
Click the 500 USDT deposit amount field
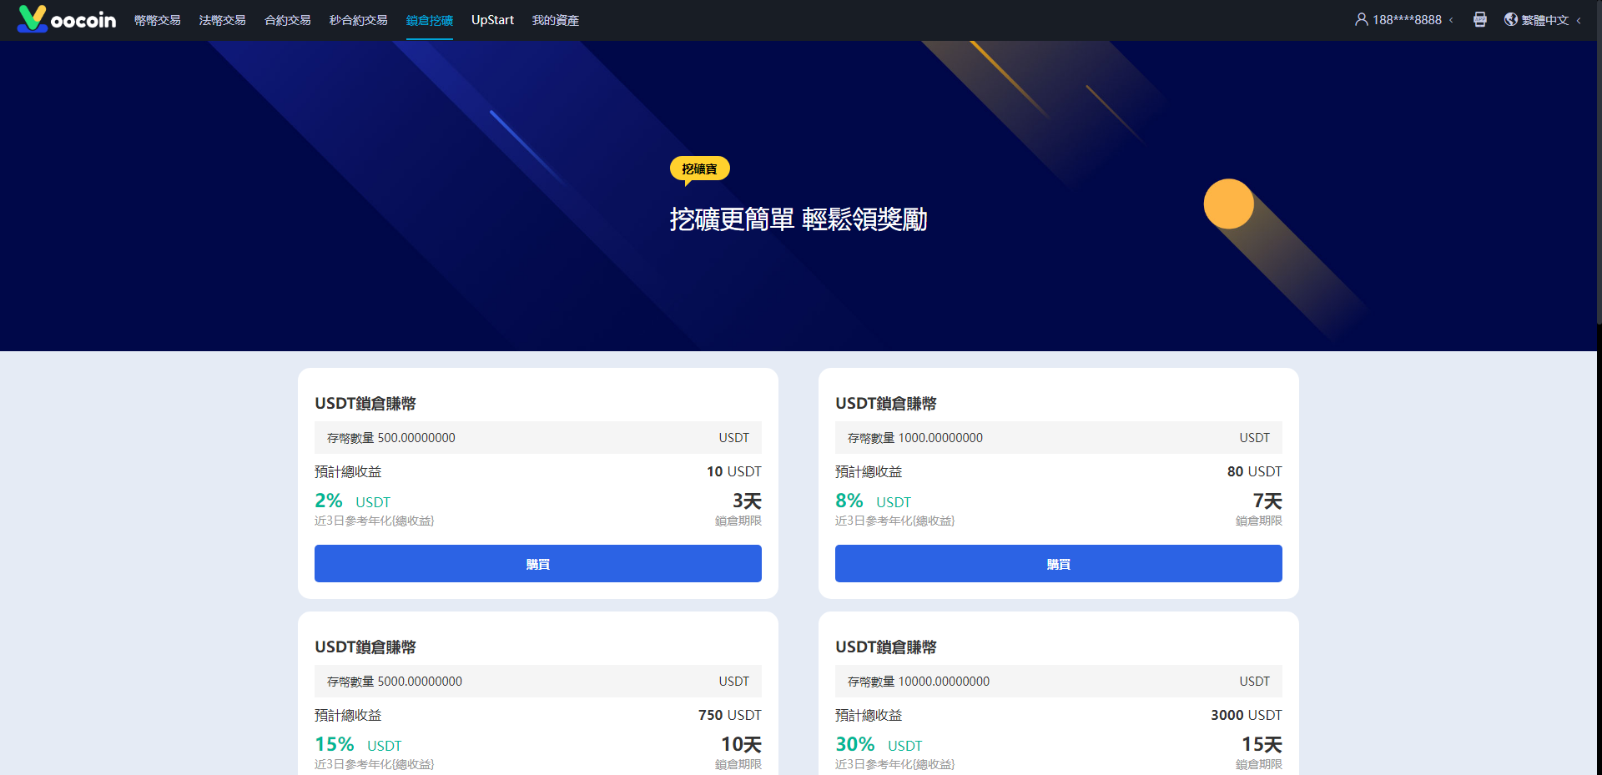point(537,438)
